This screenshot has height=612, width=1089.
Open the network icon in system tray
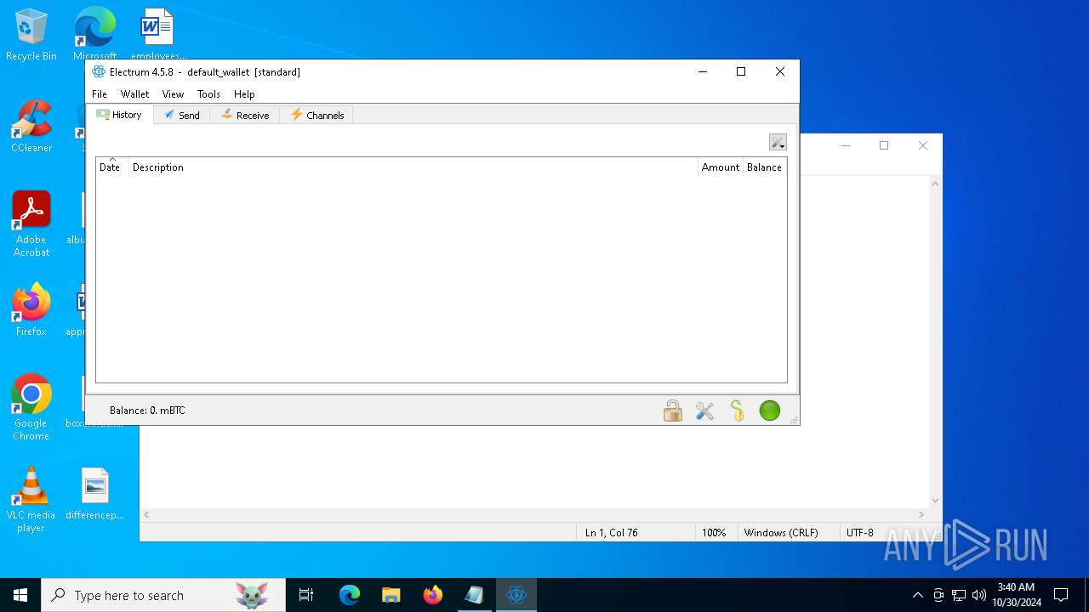[x=959, y=595]
